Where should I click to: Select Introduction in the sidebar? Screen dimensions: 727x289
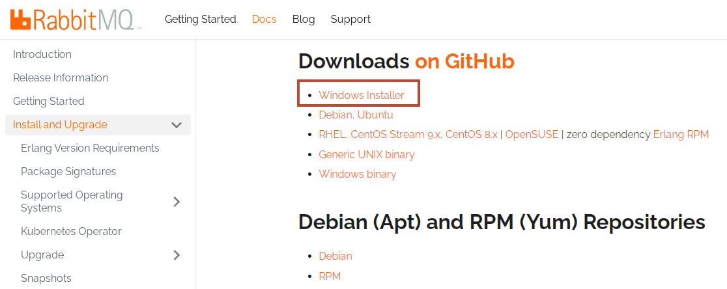tap(42, 54)
